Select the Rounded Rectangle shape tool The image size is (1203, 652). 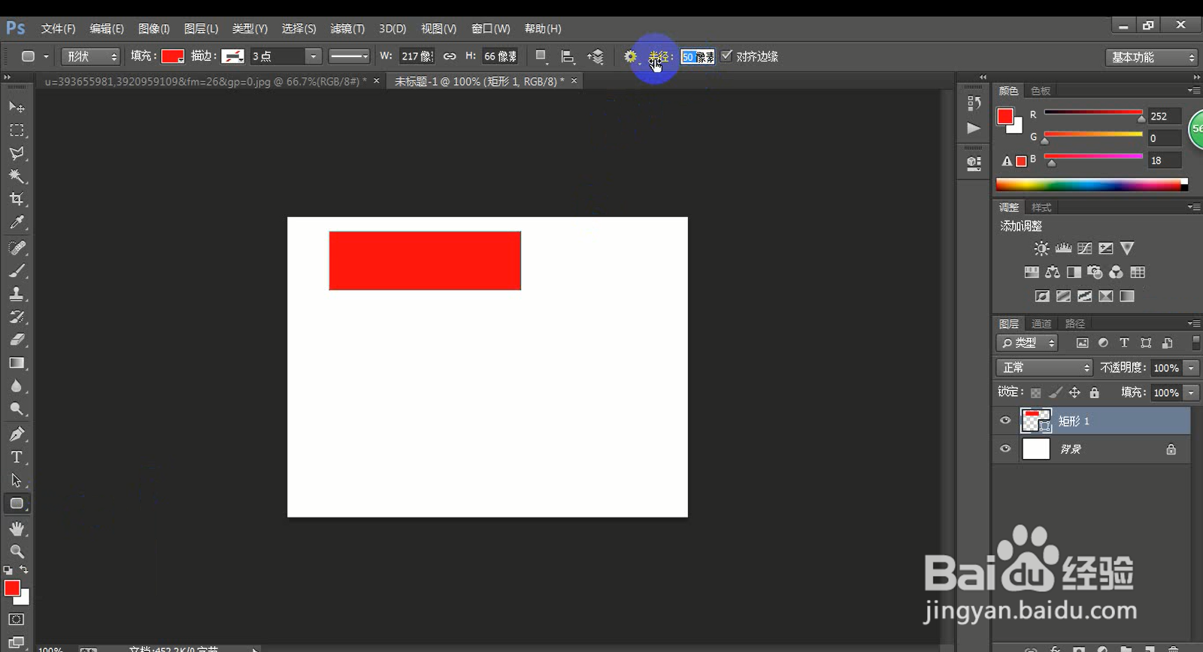tap(17, 503)
